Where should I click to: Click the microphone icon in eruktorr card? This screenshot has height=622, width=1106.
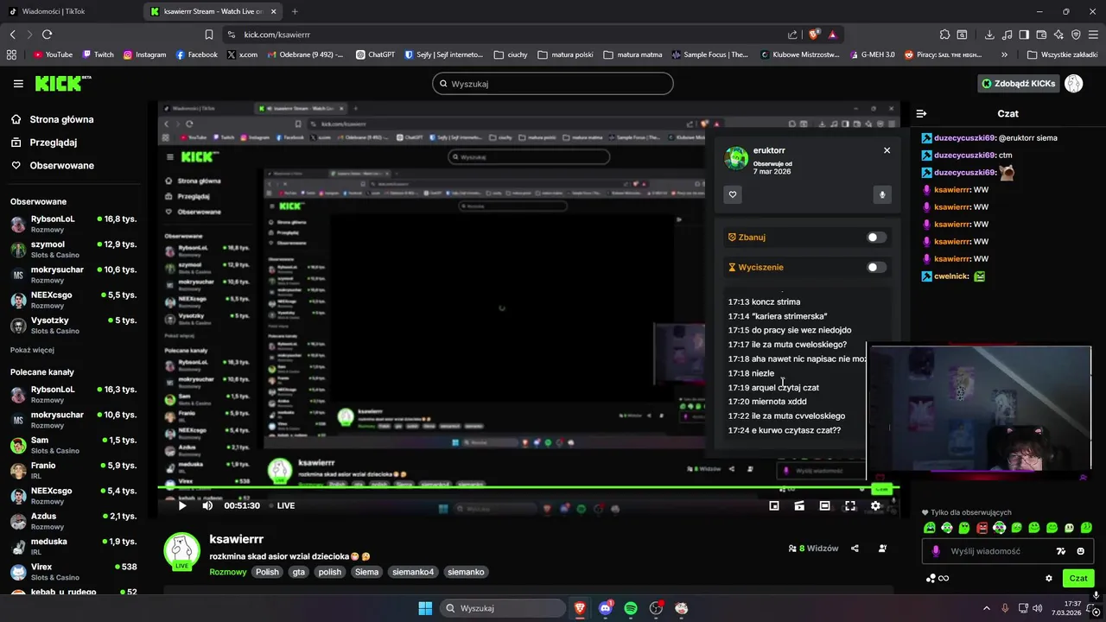click(881, 194)
